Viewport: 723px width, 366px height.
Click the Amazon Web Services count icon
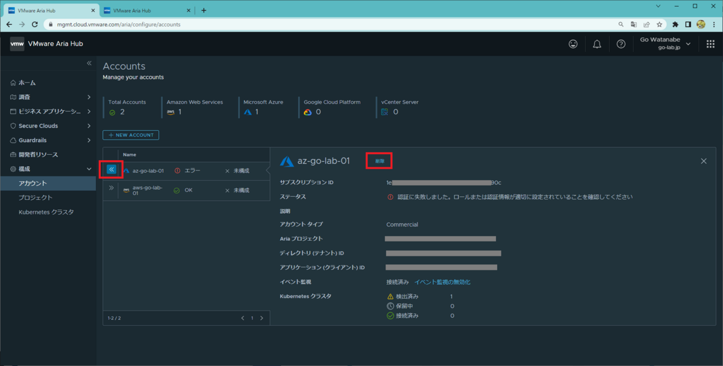pos(171,112)
